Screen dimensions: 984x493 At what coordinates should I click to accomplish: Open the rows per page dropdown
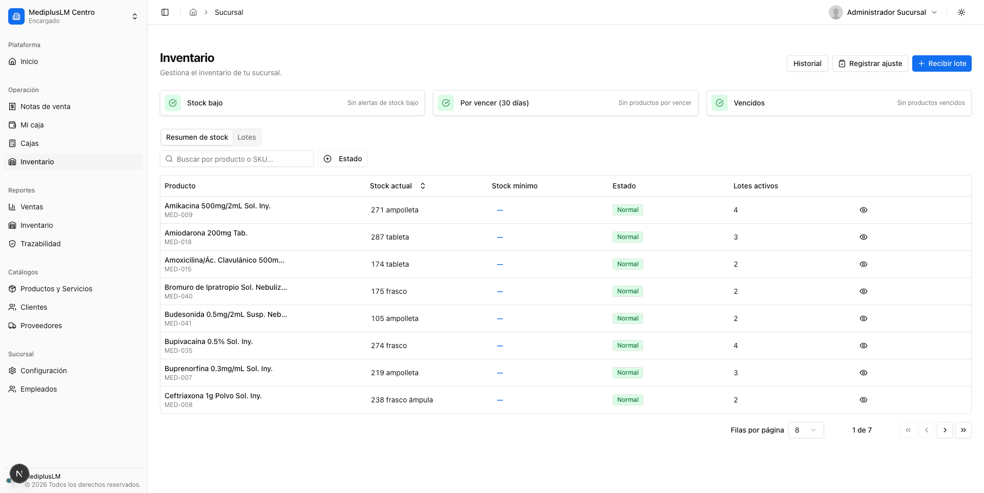806,430
